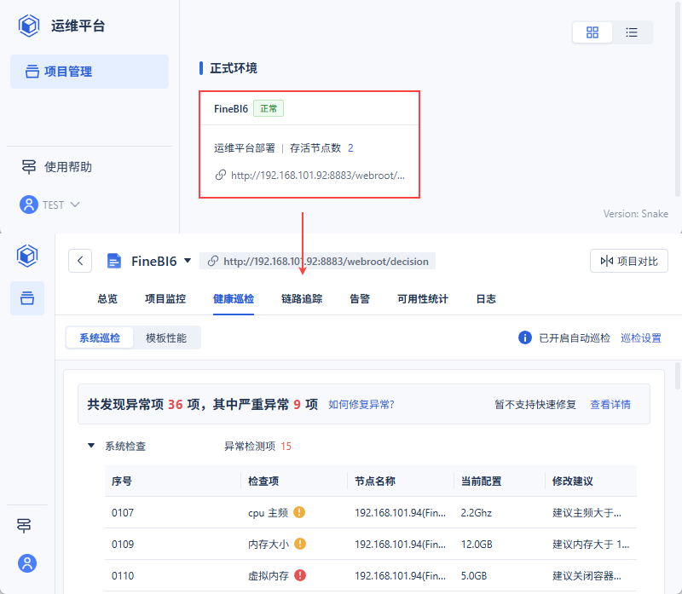Go back with the left chevron button
The width and height of the screenshot is (682, 594).
coord(80,261)
